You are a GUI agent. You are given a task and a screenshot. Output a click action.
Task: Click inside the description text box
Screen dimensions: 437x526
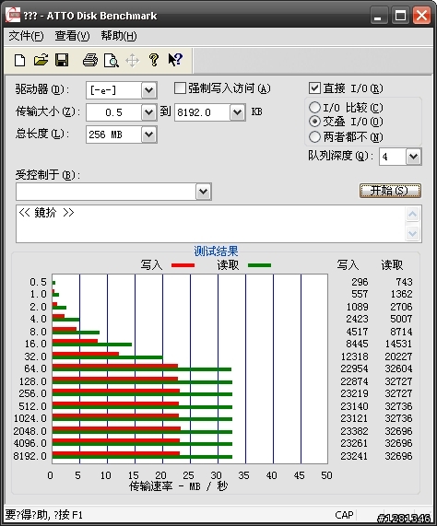(211, 224)
